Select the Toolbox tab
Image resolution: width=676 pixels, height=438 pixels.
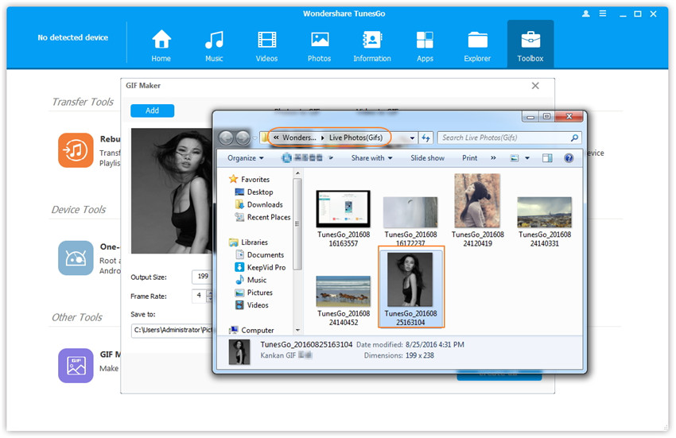click(530, 45)
